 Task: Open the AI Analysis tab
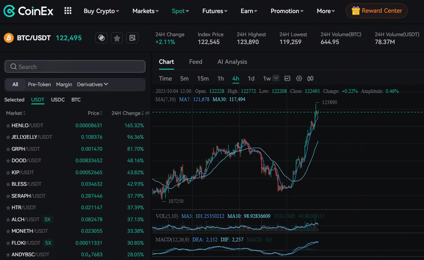click(232, 62)
